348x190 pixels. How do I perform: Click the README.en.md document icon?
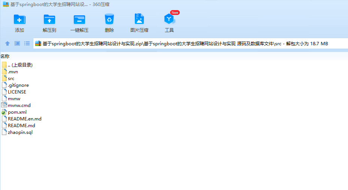click(x=4, y=119)
